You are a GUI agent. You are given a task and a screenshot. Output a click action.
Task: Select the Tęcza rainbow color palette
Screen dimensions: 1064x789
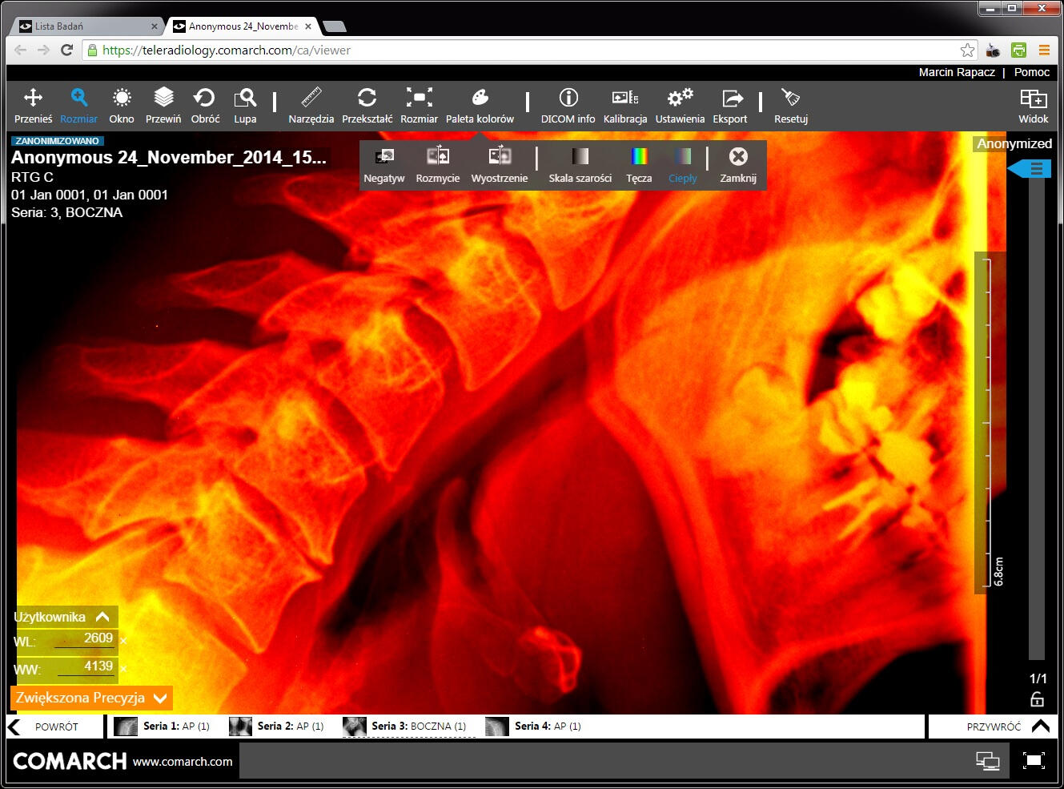[639, 164]
